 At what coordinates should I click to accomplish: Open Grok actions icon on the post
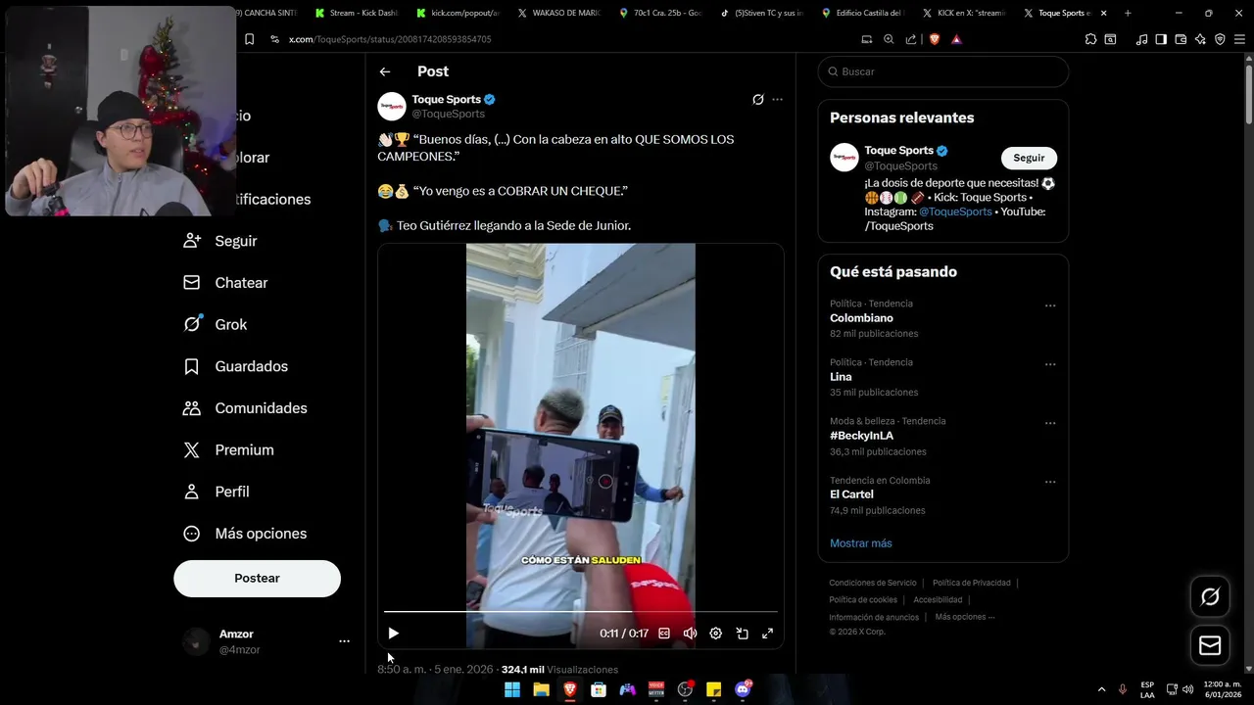pos(757,100)
